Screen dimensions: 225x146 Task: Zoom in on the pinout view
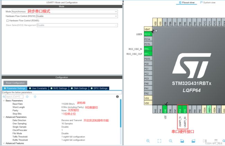(x=148, y=141)
